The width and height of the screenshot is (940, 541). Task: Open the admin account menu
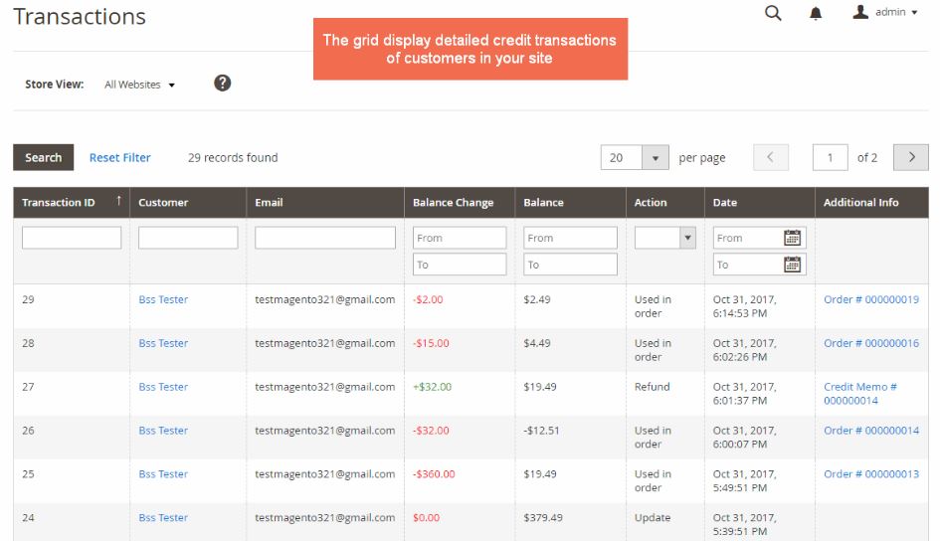point(885,13)
